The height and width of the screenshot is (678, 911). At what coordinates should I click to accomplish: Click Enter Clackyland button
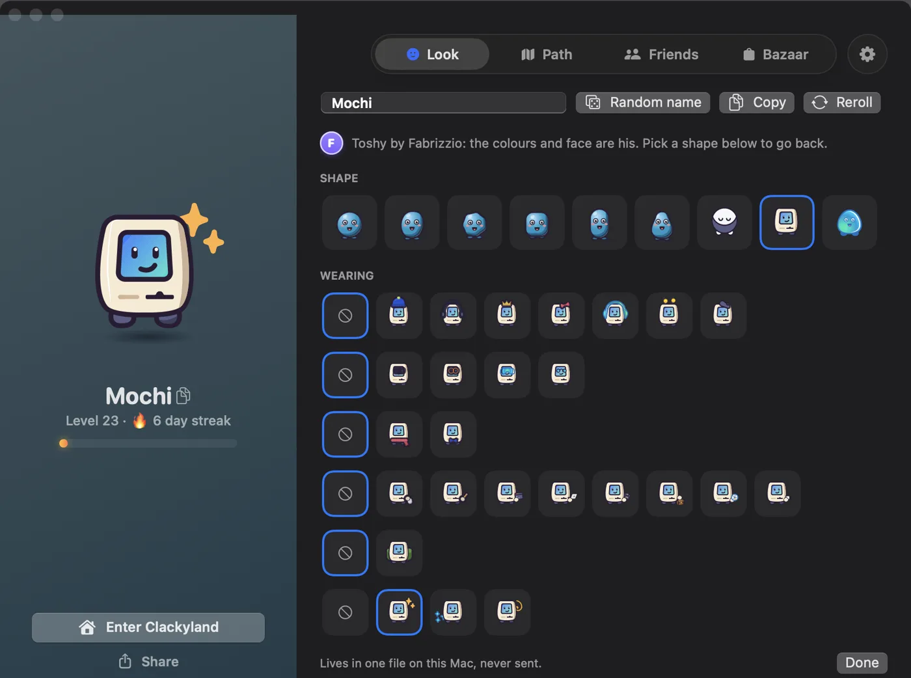(x=148, y=627)
